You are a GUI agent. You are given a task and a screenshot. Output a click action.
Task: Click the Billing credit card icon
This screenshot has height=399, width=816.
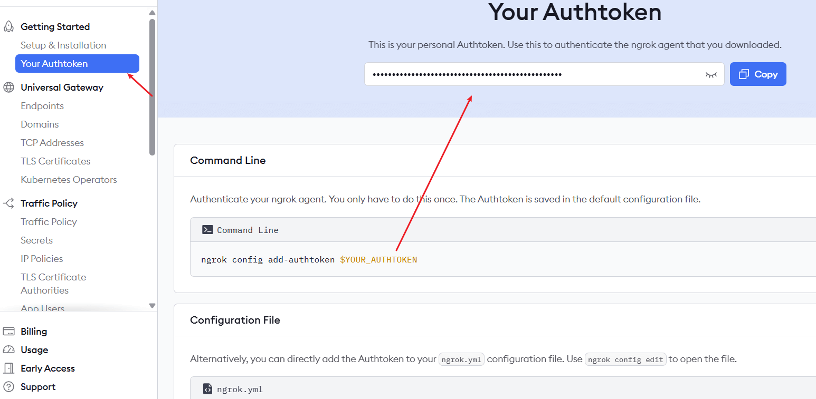click(8, 332)
